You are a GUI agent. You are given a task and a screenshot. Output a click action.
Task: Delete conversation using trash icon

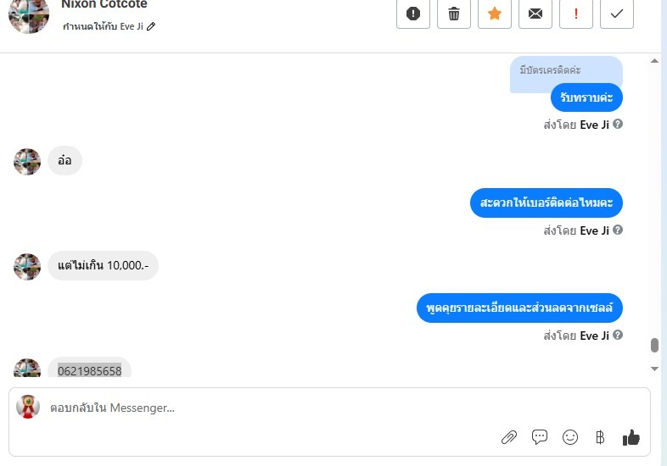(453, 14)
